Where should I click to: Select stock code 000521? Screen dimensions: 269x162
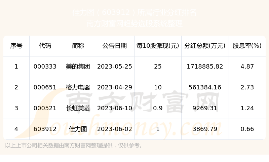pyautogui.click(x=45, y=108)
